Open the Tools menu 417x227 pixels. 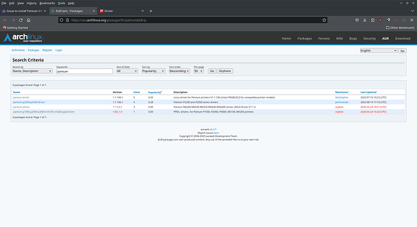coord(62,3)
